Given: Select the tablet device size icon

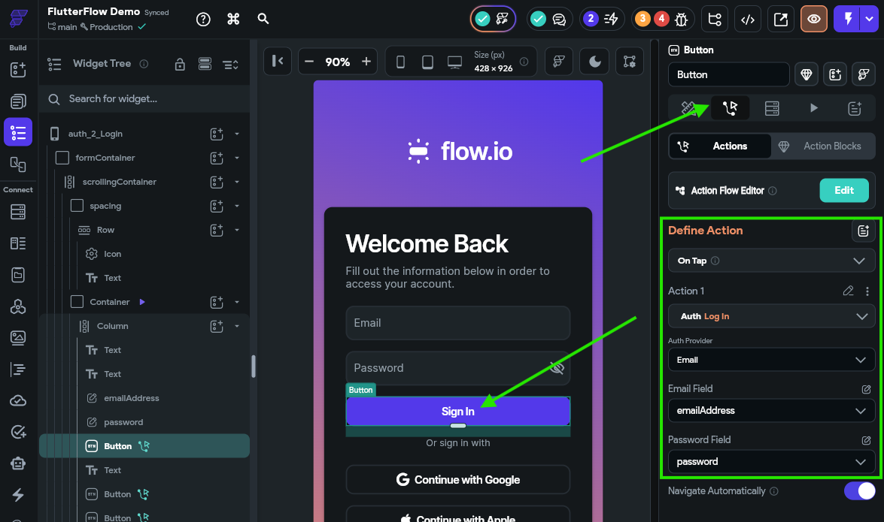Looking at the screenshot, I should click(x=427, y=62).
